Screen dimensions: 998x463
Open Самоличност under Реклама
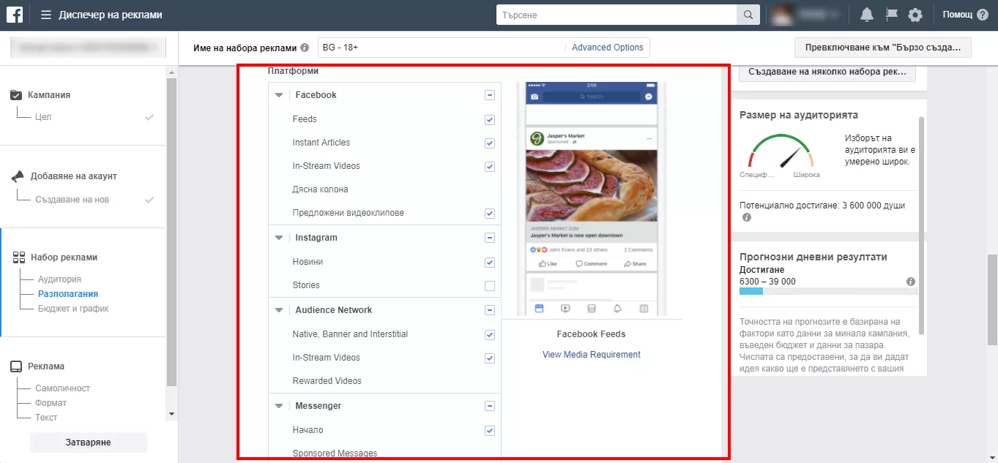click(62, 388)
